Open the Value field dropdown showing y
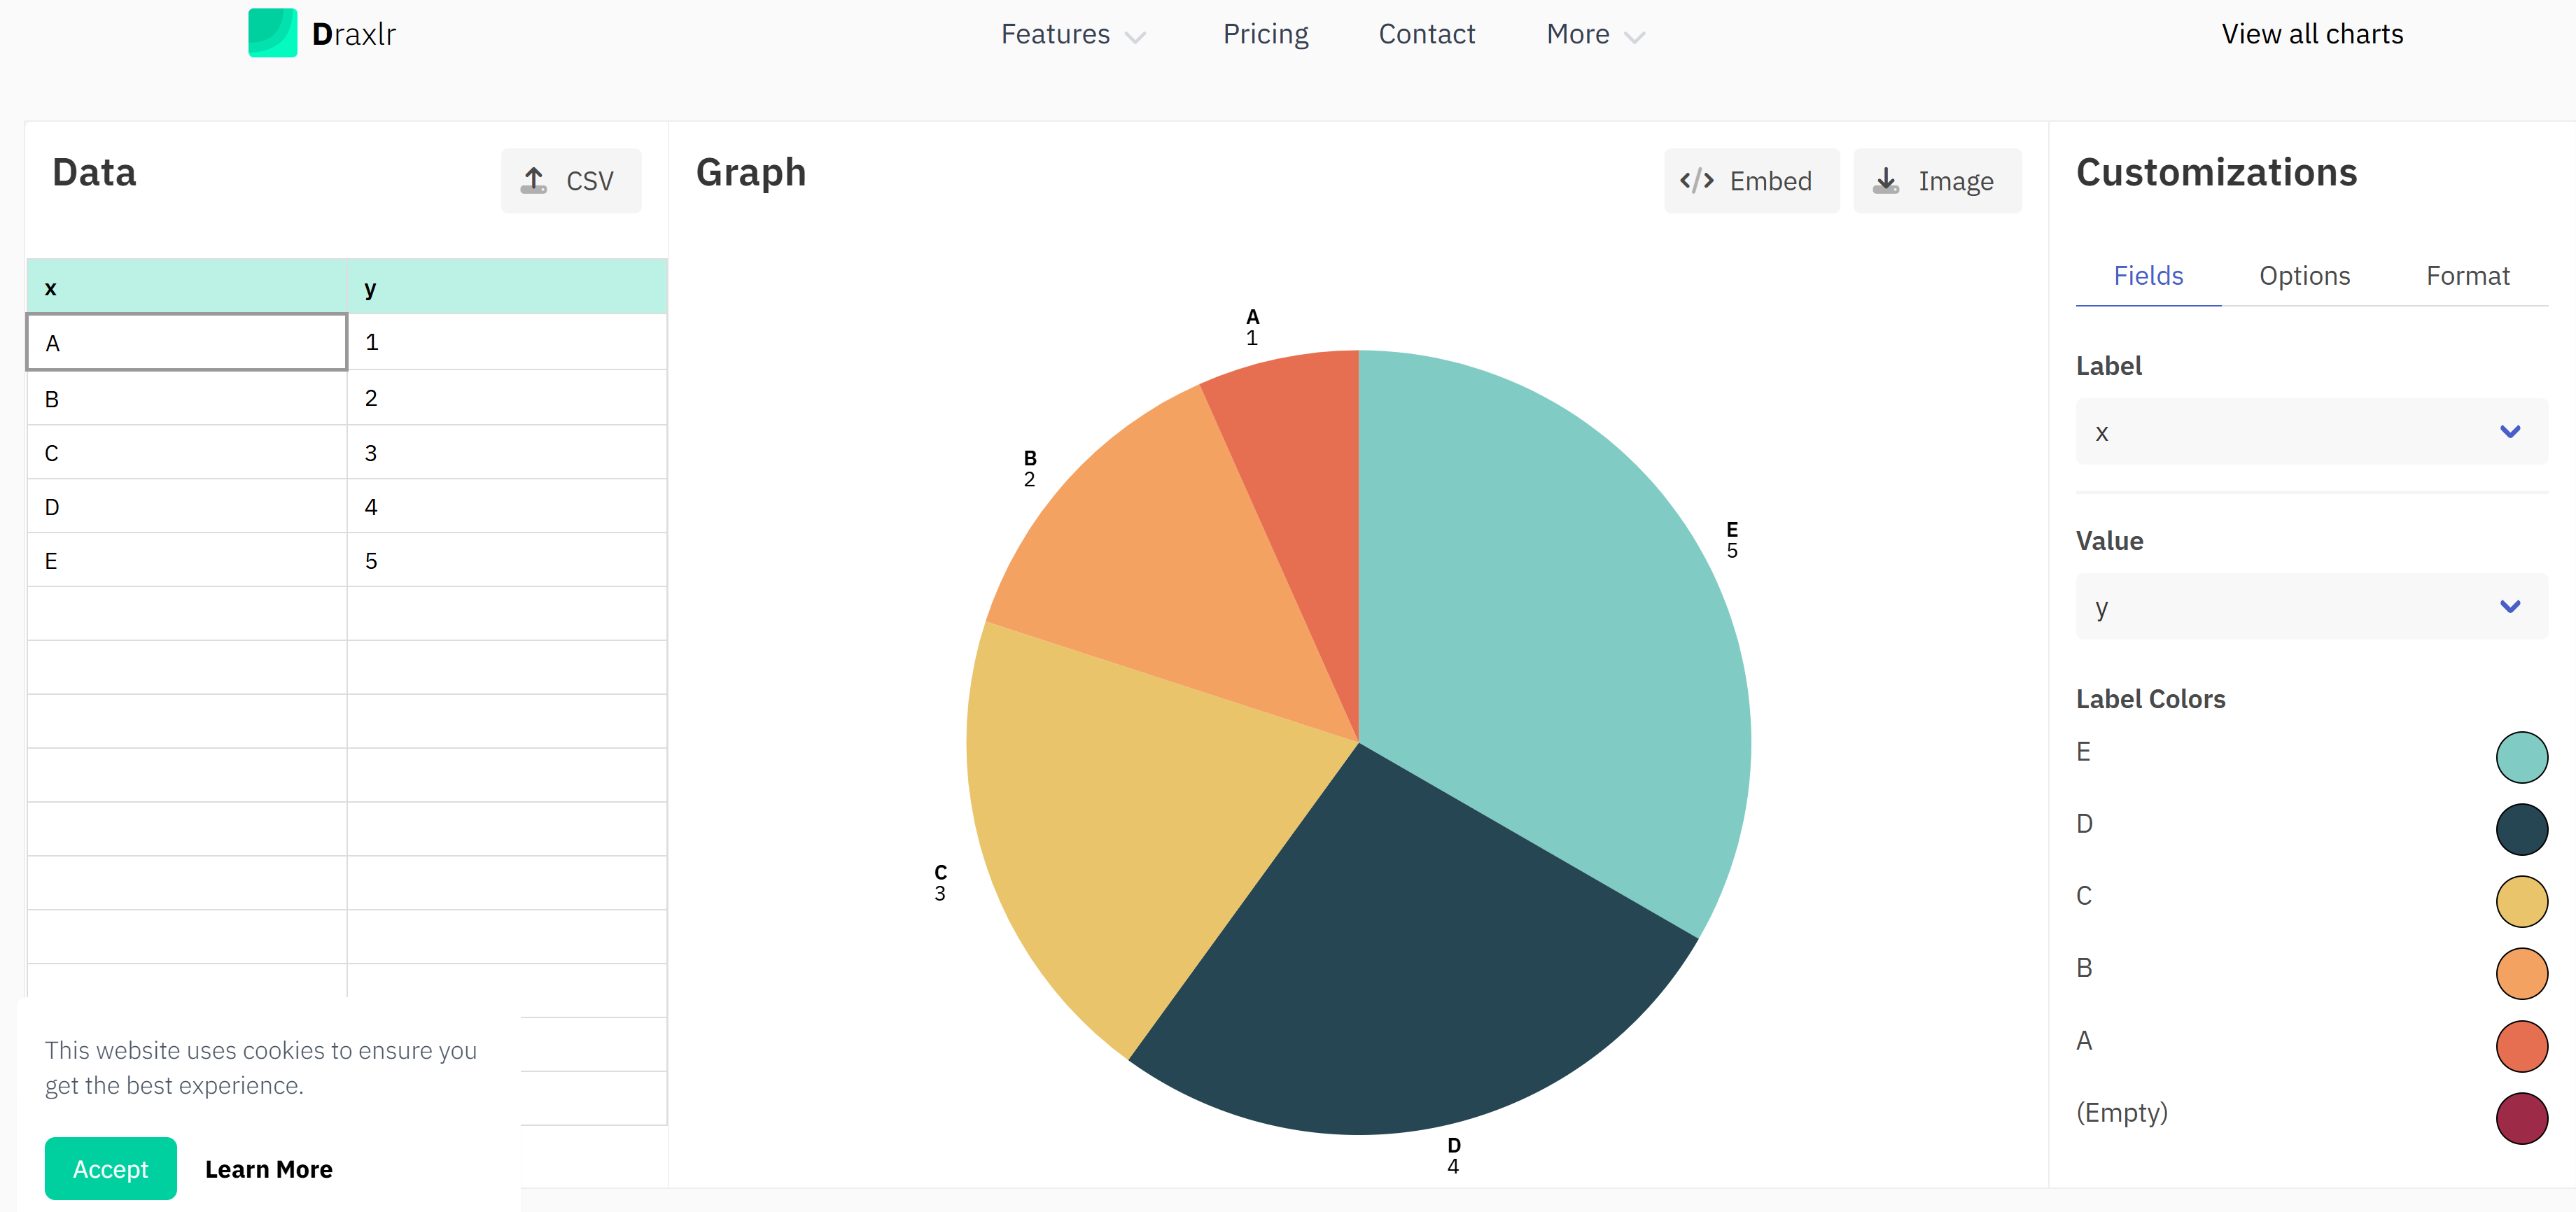2576x1212 pixels. [2310, 607]
